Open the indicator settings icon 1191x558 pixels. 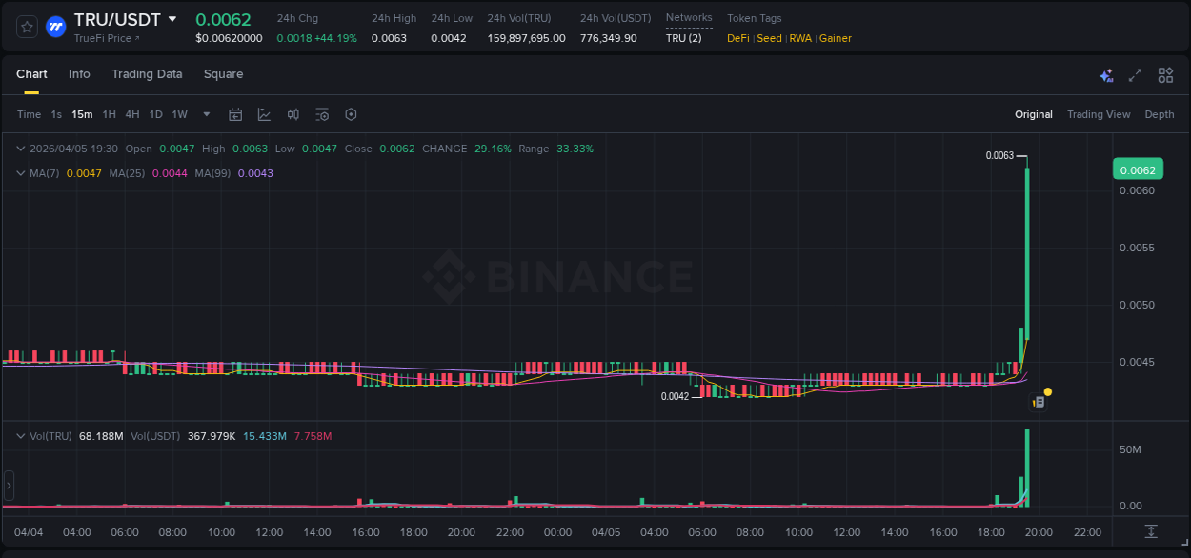[322, 113]
